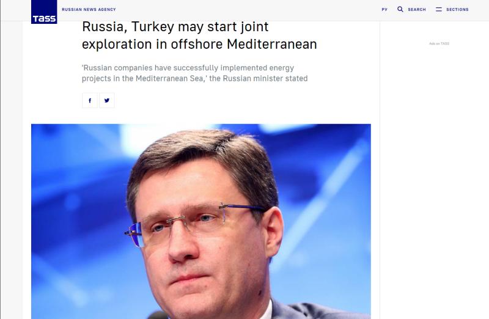Click the gray subheading quote text
This screenshot has height=319, width=489.
point(194,73)
